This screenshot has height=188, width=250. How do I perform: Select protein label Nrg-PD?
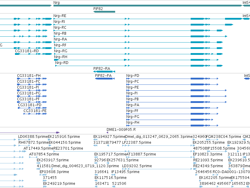click(x=133, y=76)
